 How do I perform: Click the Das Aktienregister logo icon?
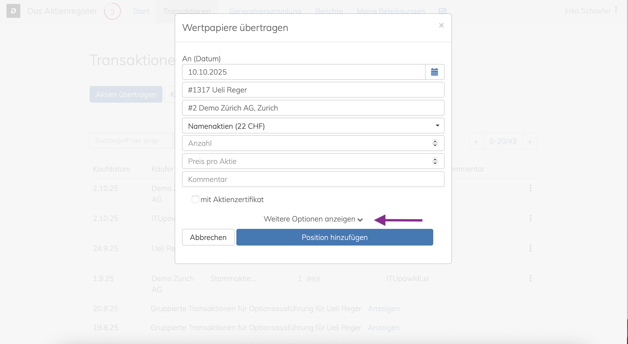[x=13, y=11]
